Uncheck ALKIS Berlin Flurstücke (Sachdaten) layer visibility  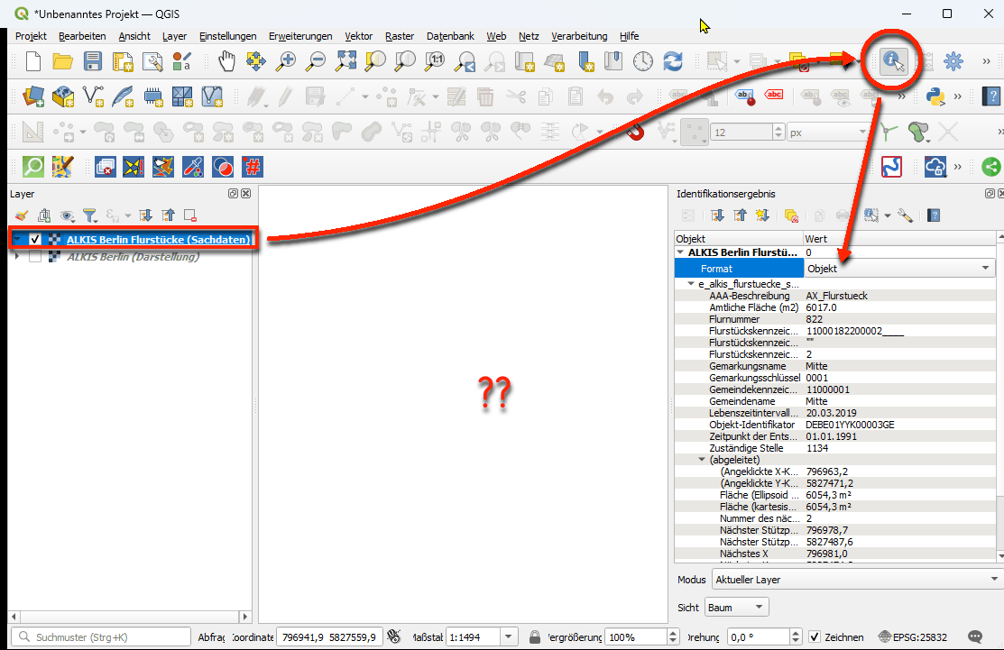coord(36,239)
